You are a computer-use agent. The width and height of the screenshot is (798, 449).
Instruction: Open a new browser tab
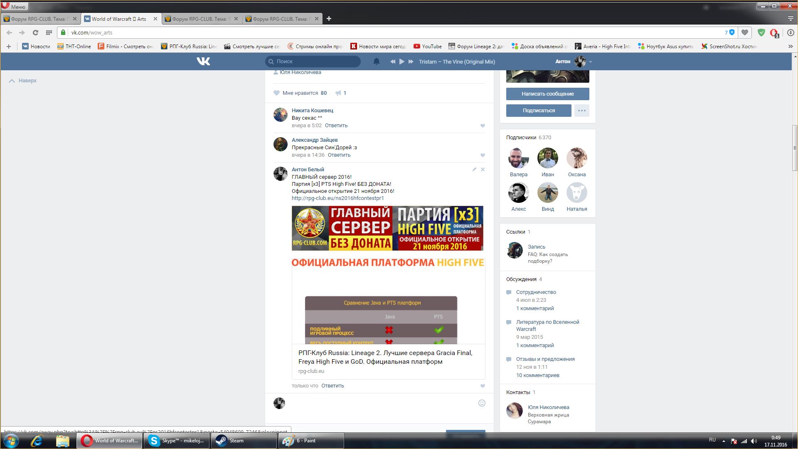click(x=329, y=19)
